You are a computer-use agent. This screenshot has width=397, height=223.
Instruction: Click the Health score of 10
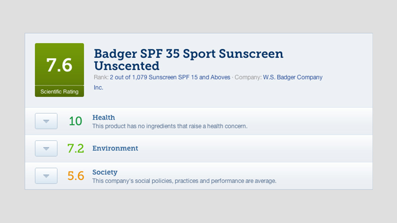[x=75, y=121]
